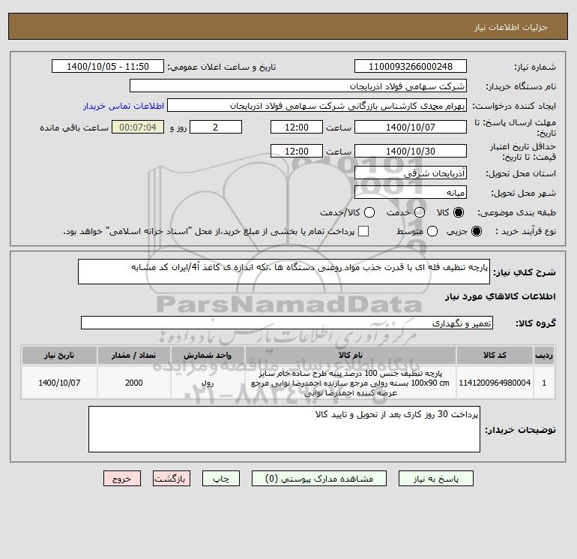Click the پاسخ به نیاز button
577x559 pixels.
tap(435, 479)
